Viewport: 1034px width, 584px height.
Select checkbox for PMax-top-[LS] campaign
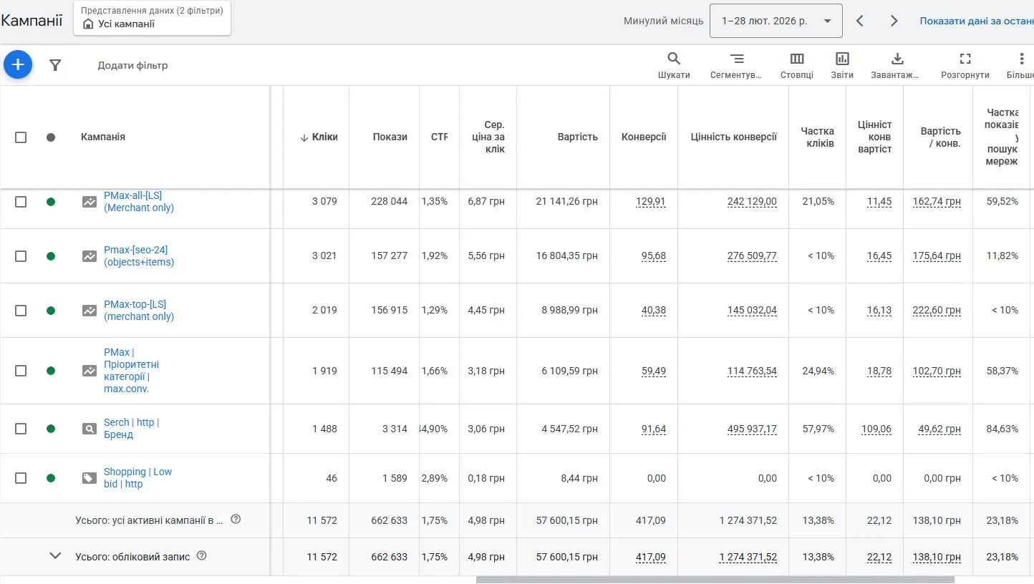pos(21,311)
